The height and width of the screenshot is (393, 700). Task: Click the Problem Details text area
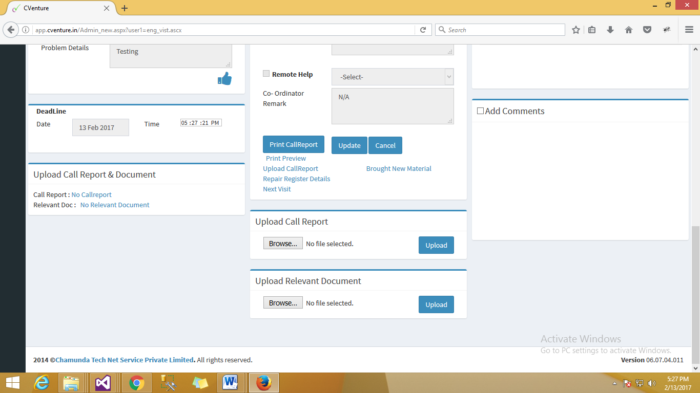pos(171,55)
